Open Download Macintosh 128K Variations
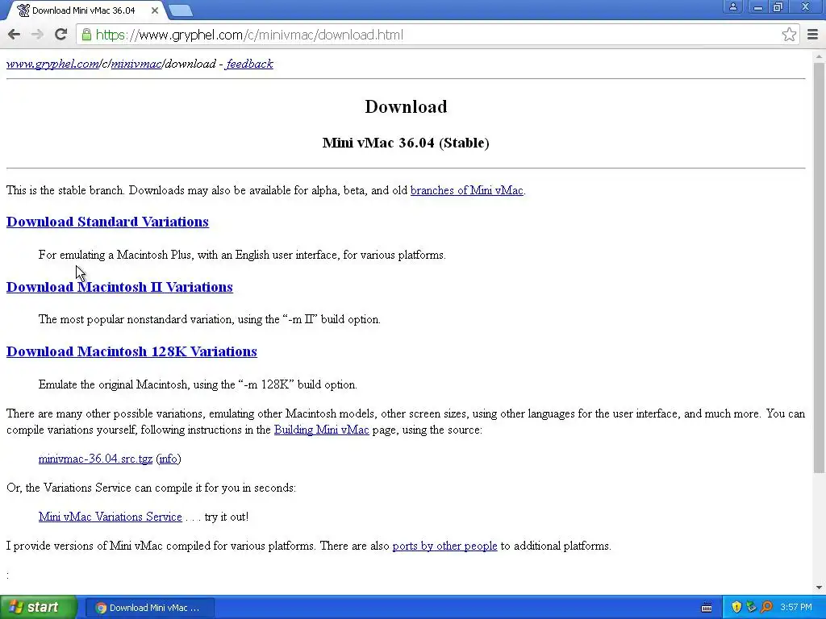The height and width of the screenshot is (619, 826). pyautogui.click(x=131, y=351)
